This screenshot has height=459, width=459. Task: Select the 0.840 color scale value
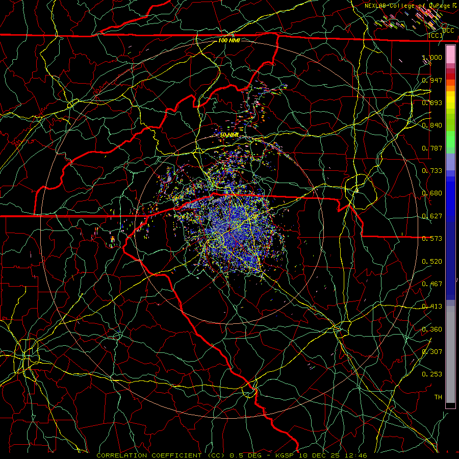tap(432, 125)
